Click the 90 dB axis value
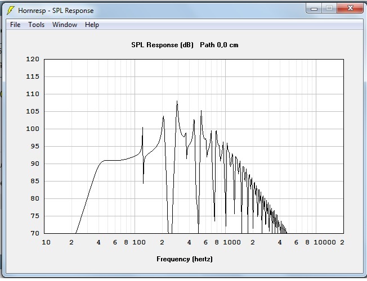367x281 pixels. point(35,164)
